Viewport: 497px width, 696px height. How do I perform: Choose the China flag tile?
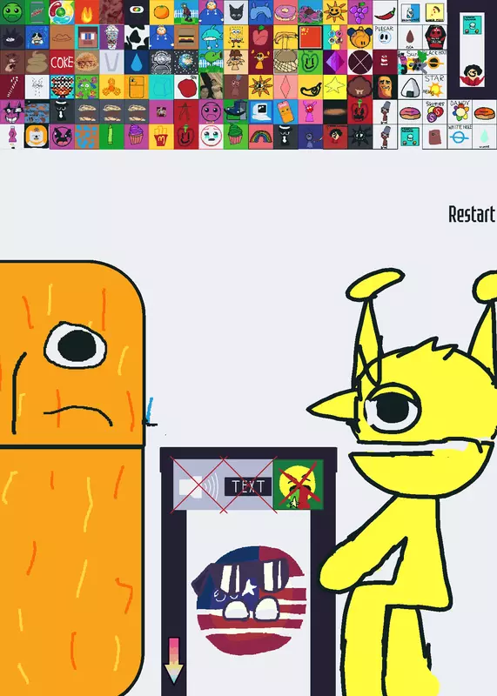coord(311,37)
